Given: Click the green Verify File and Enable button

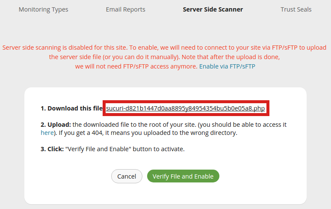Looking at the screenshot, I should click(x=183, y=176).
